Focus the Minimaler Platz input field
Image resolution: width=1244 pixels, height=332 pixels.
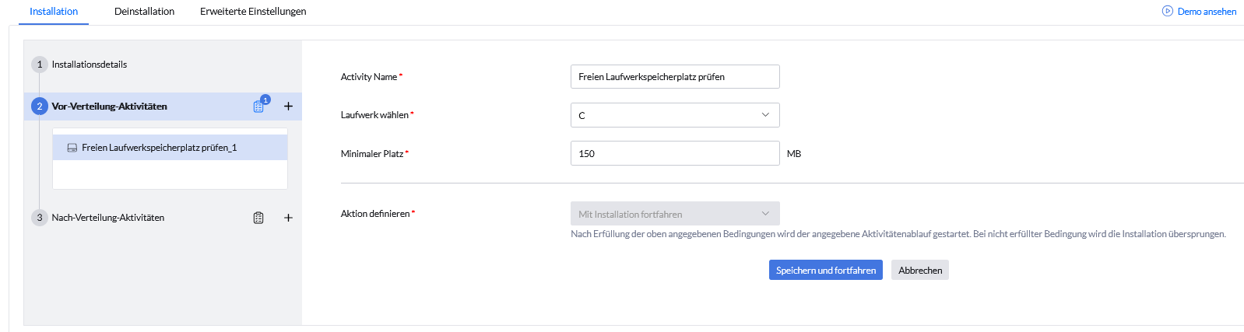coord(674,154)
